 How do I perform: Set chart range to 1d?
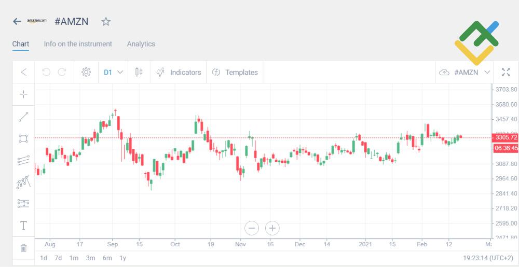[44, 258]
